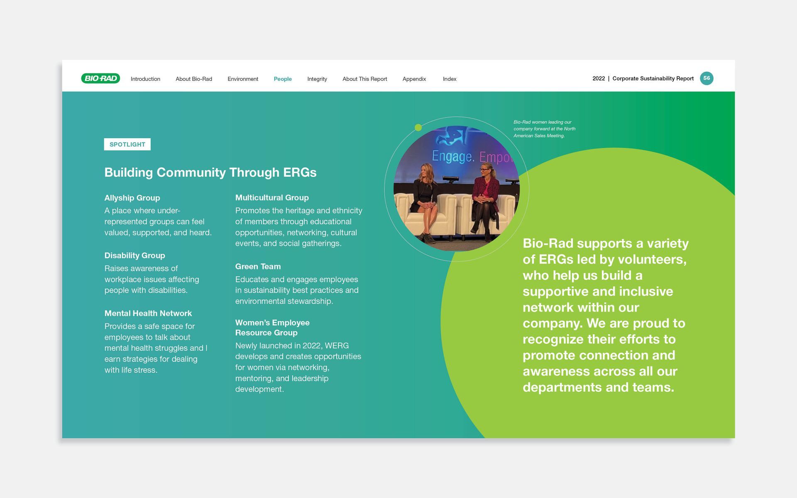Select the Multicultural Group heading
The width and height of the screenshot is (797, 498).
[x=272, y=198]
